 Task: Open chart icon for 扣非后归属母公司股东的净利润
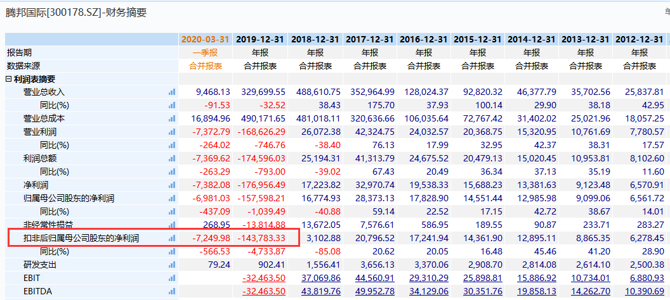pyautogui.click(x=171, y=238)
